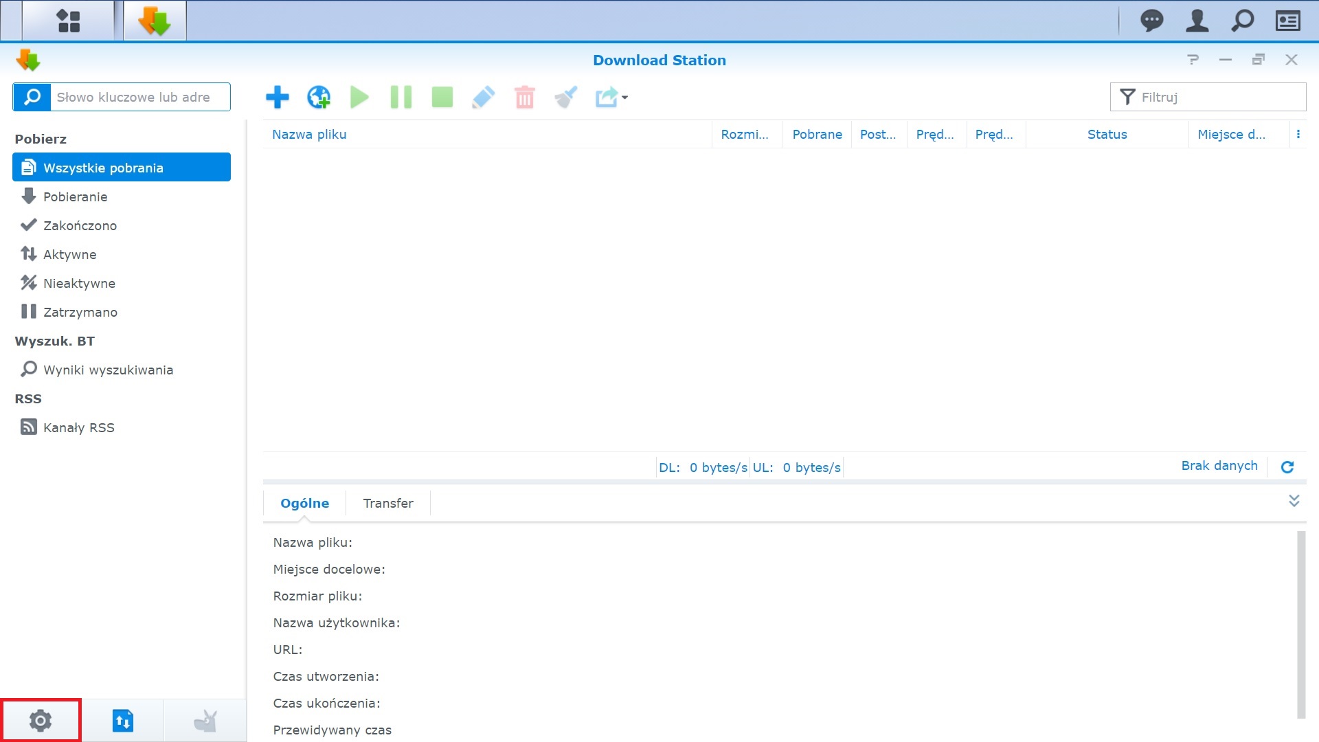
Task: Click the details panel vertical scrollbar
Action: (x=1300, y=625)
